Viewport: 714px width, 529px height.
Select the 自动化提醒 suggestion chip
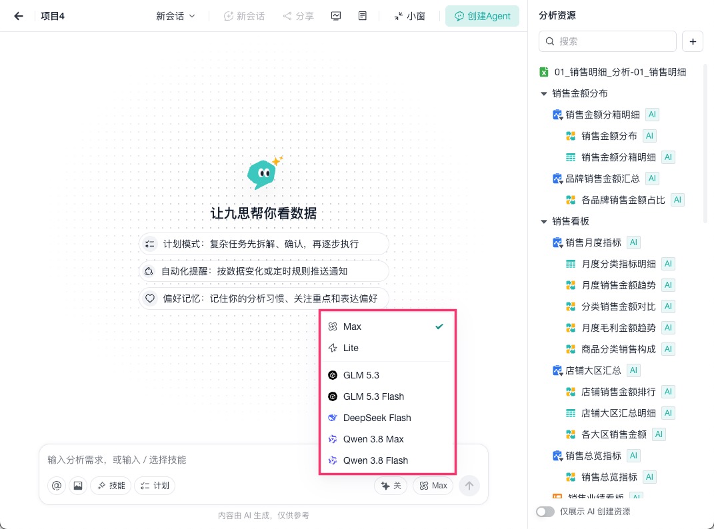263,271
